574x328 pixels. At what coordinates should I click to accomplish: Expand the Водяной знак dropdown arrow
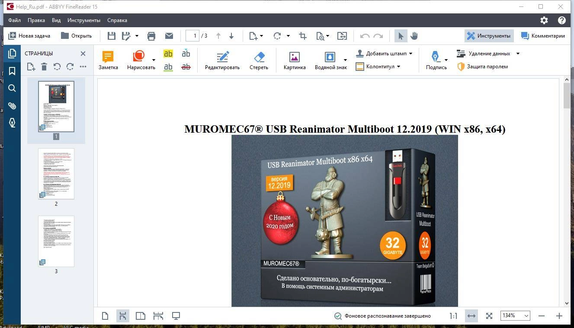click(x=345, y=60)
